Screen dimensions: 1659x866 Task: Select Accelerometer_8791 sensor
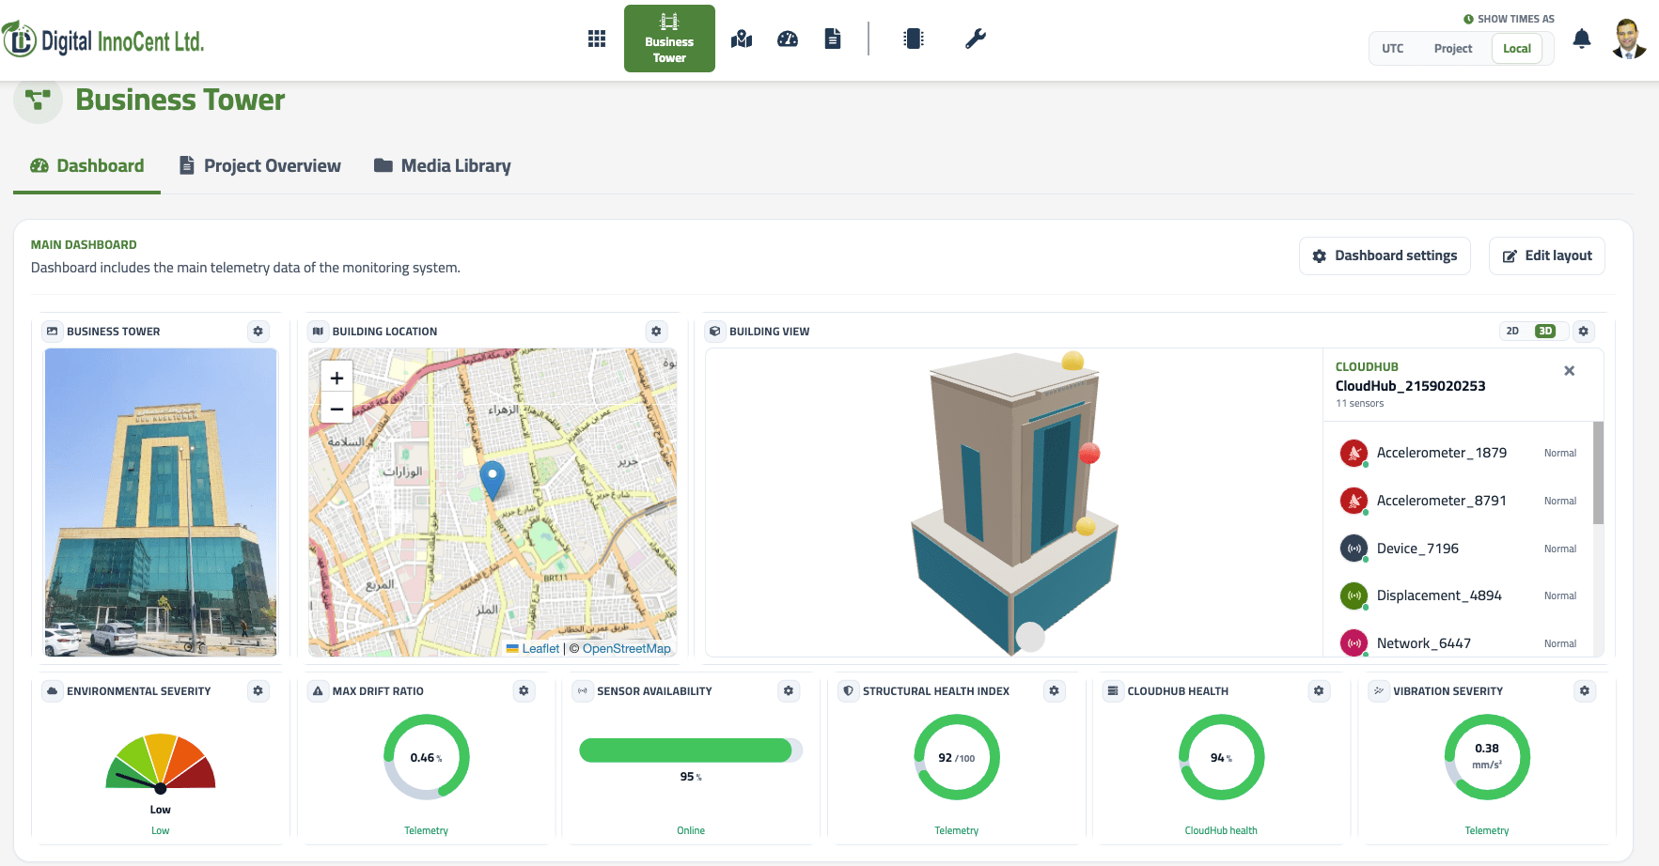tap(1459, 501)
